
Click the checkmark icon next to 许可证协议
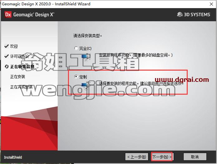[x=7, y=56]
